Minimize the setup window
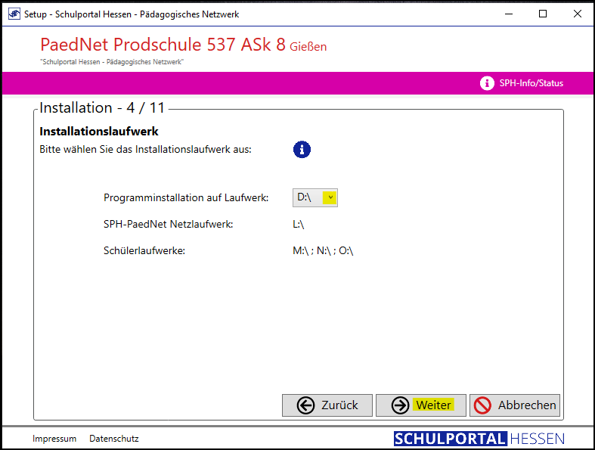Viewport: 595px width, 450px height. coord(509,14)
